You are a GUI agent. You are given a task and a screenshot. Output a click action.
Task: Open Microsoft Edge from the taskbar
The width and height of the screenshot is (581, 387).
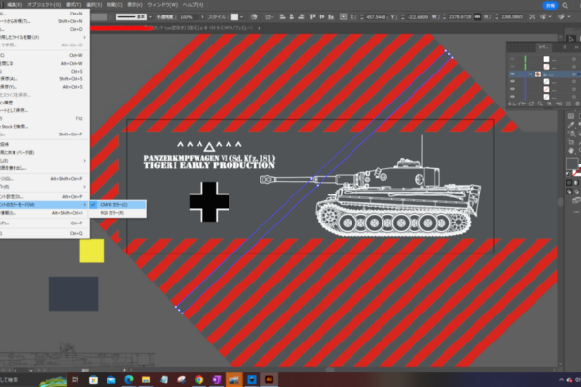(x=129, y=380)
